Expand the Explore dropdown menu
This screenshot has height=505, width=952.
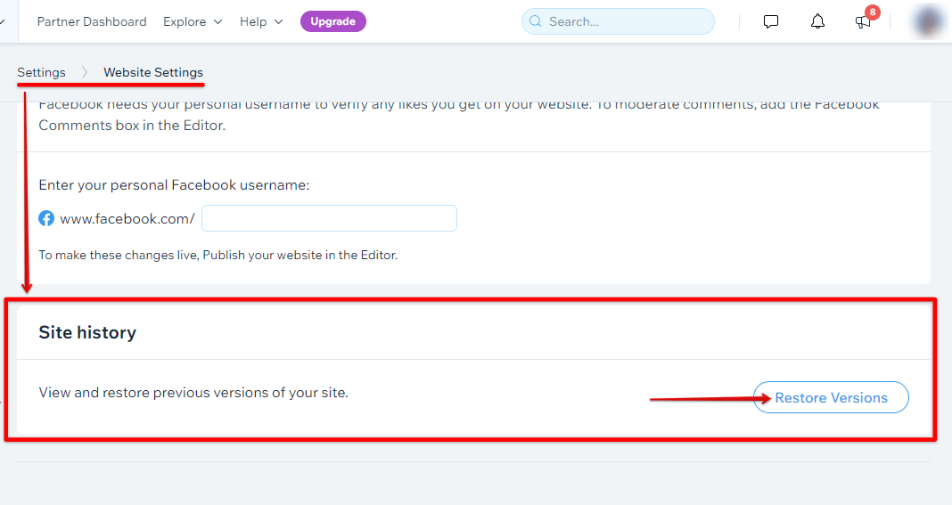[x=193, y=22]
